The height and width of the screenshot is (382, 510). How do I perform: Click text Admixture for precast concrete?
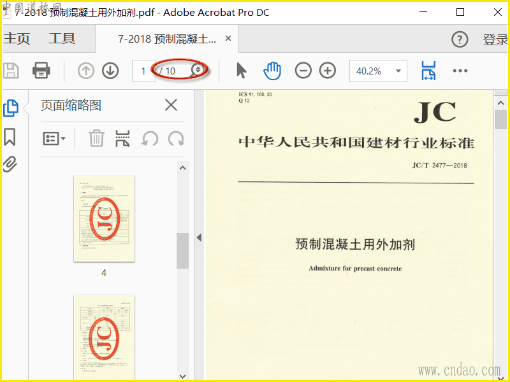coord(355,269)
